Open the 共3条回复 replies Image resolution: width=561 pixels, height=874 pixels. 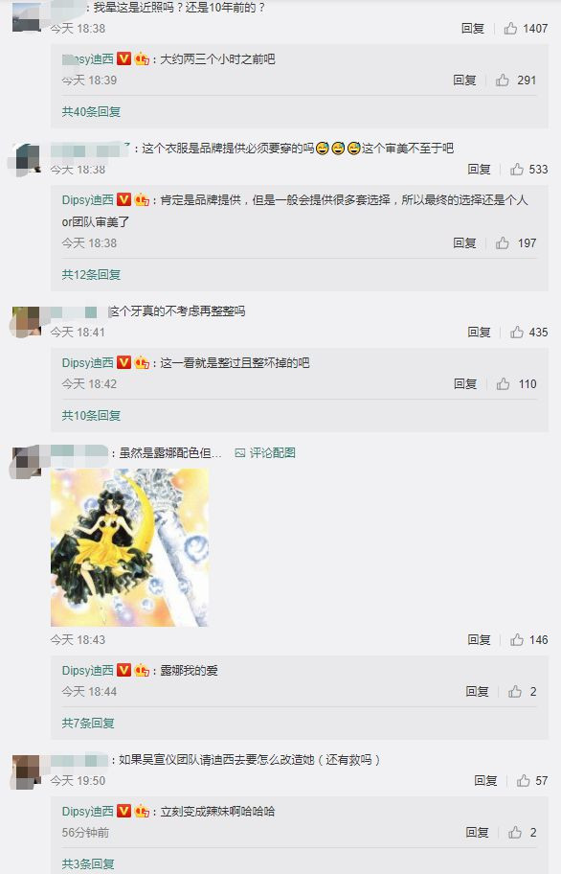pos(88,863)
